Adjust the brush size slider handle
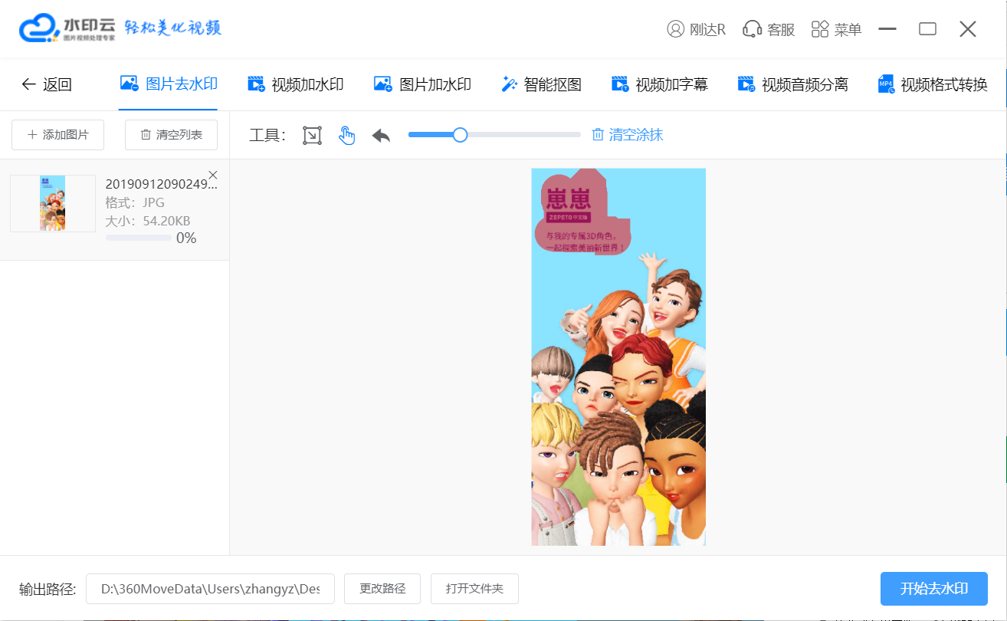1007x621 pixels. pyautogui.click(x=460, y=135)
